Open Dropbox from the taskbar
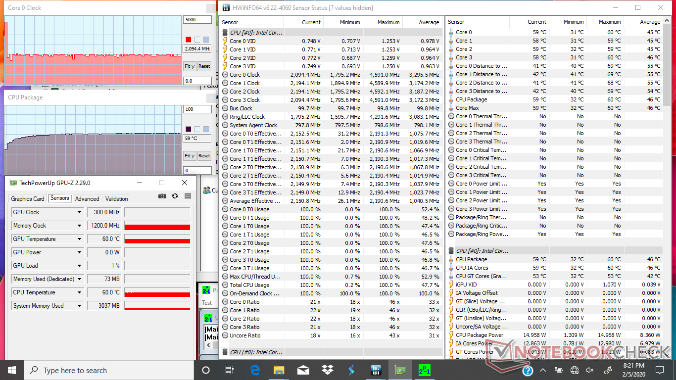 [327, 370]
